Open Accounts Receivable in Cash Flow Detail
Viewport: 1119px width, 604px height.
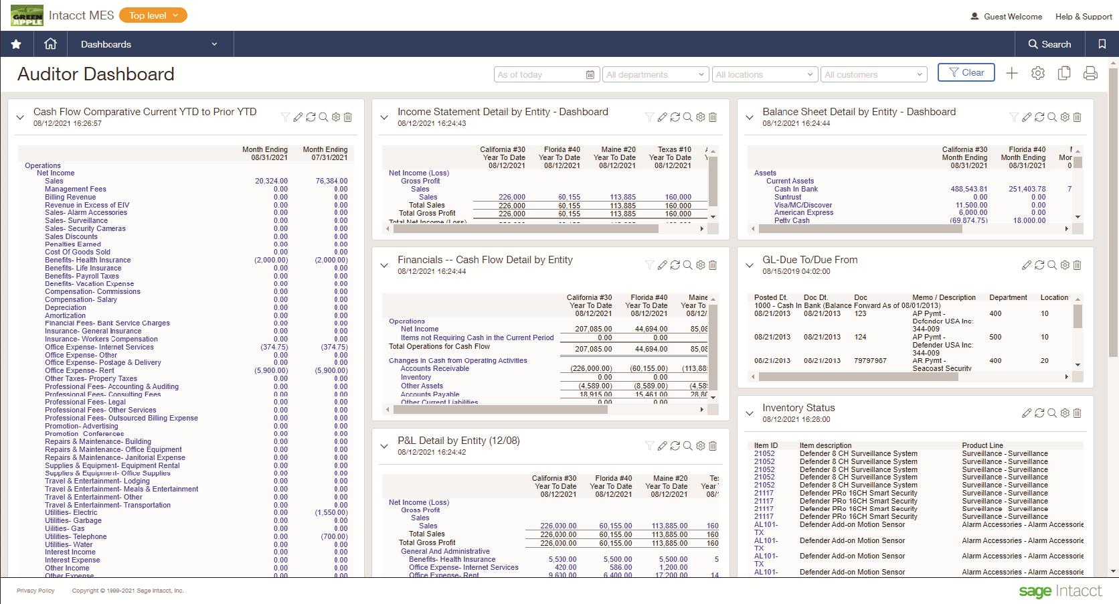tap(435, 368)
